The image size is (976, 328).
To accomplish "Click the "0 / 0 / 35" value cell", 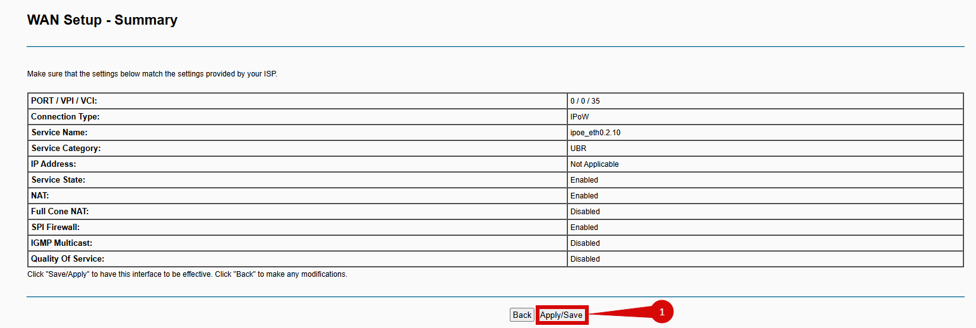I will (765, 101).
